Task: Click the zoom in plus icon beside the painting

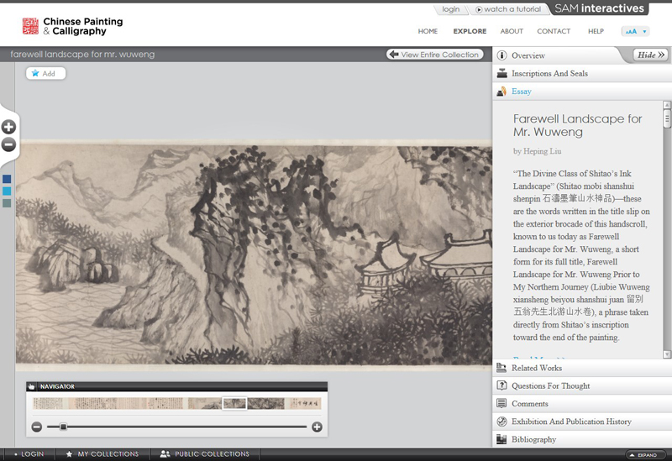Action: (x=8, y=127)
